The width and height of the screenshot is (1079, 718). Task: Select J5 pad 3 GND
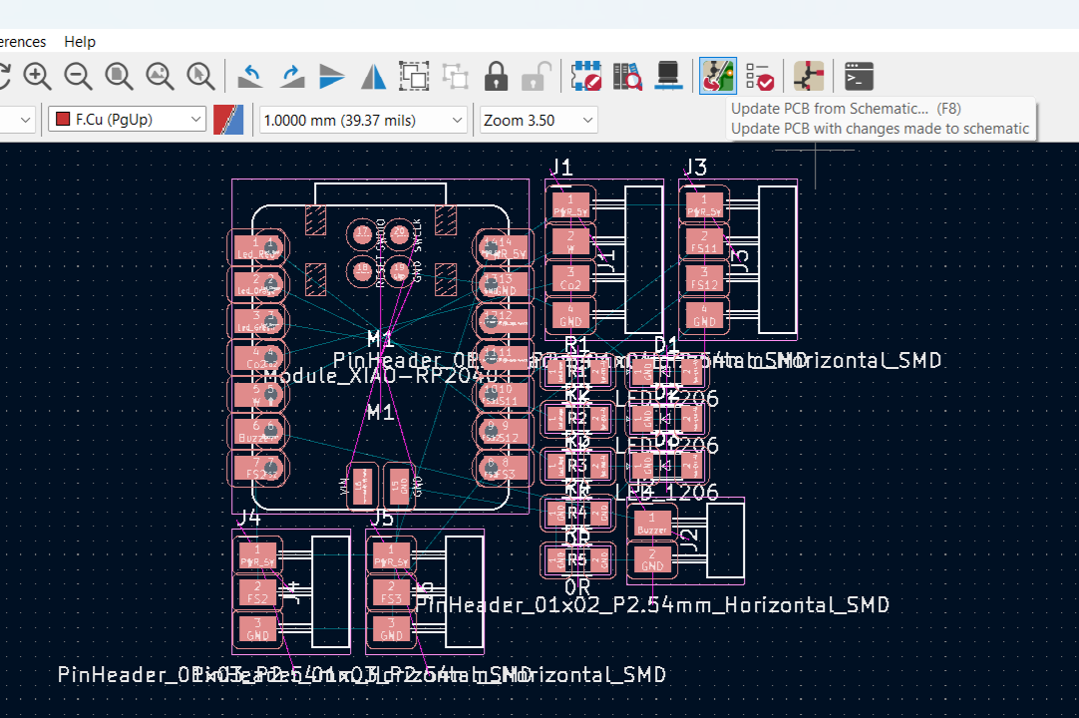(x=391, y=628)
